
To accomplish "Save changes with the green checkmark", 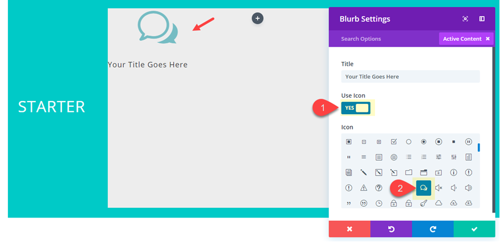I will [474, 229].
